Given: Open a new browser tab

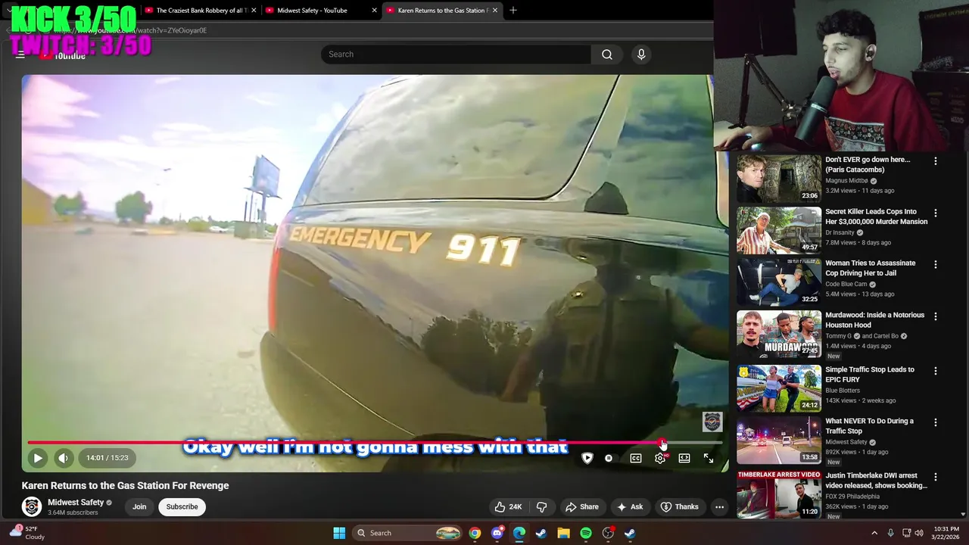Looking at the screenshot, I should click(x=513, y=11).
